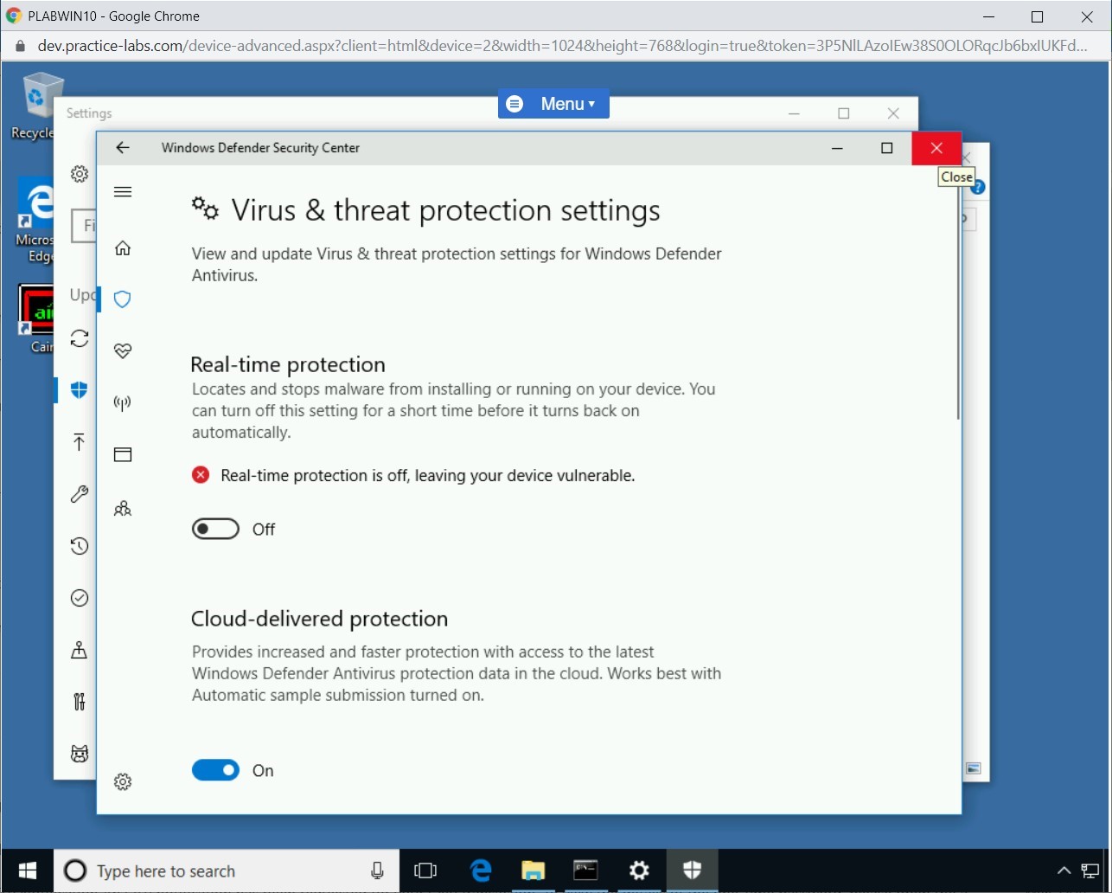Click the taskbar search box
Viewport: 1112px width, 893px height.
225,871
